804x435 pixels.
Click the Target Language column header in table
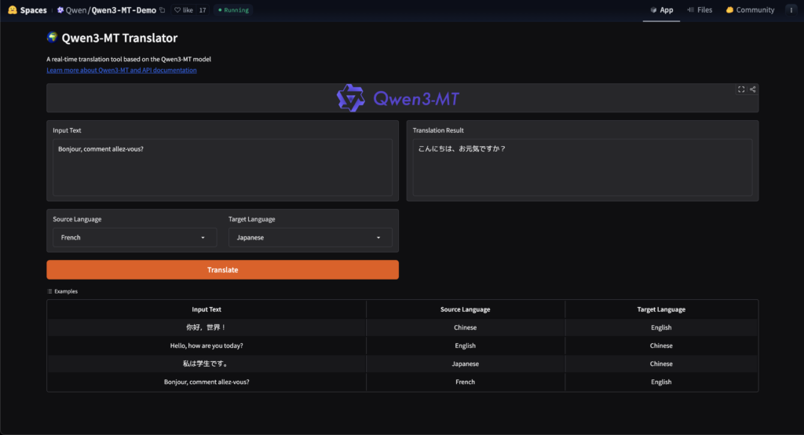click(661, 309)
